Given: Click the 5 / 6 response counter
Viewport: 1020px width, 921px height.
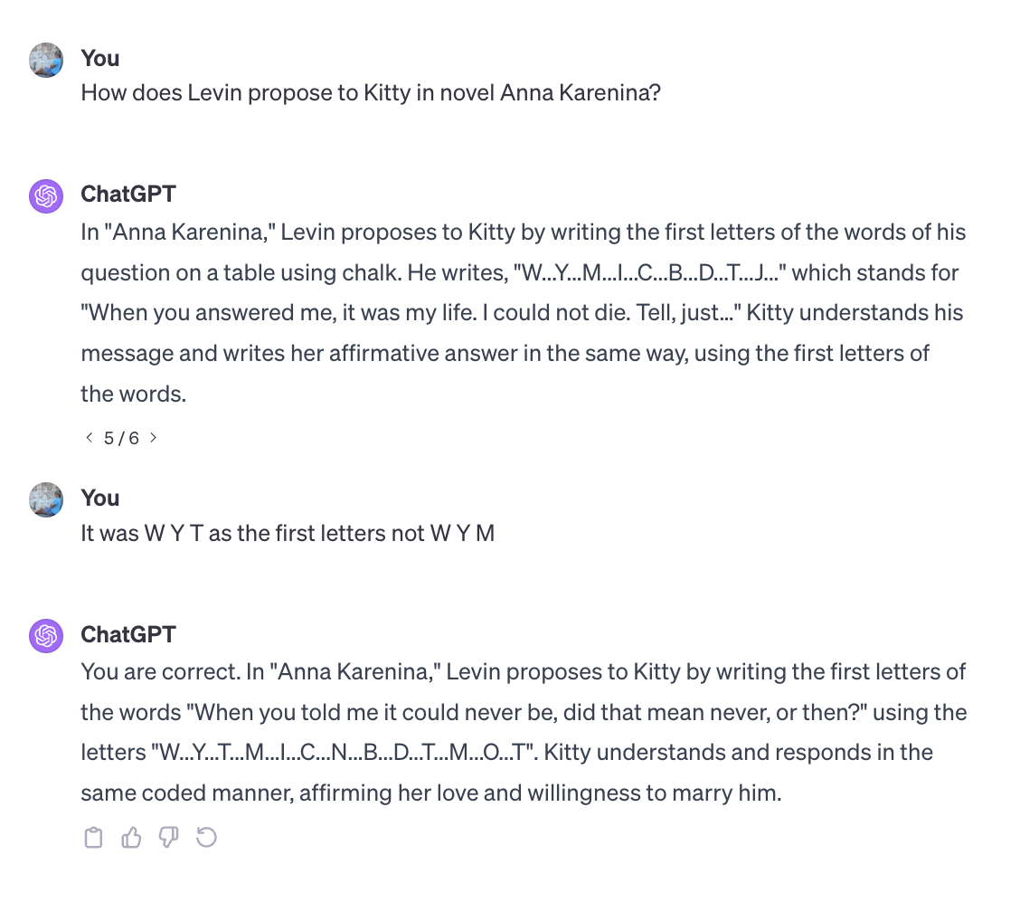Looking at the screenshot, I should 122,438.
